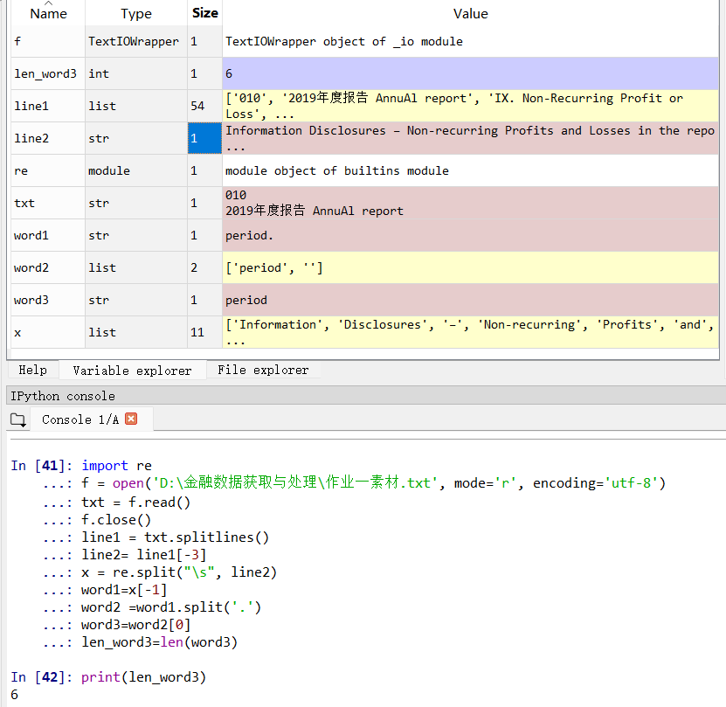Switch to the Variable explorer tab
The height and width of the screenshot is (707, 726).
[x=132, y=371]
